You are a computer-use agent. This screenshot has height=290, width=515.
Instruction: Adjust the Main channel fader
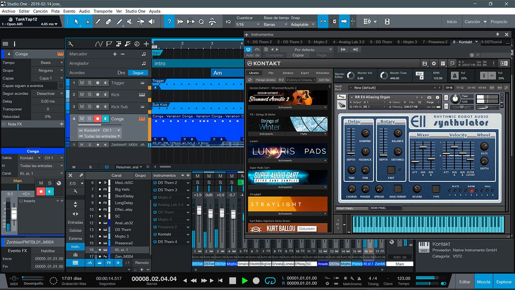pos(14,214)
